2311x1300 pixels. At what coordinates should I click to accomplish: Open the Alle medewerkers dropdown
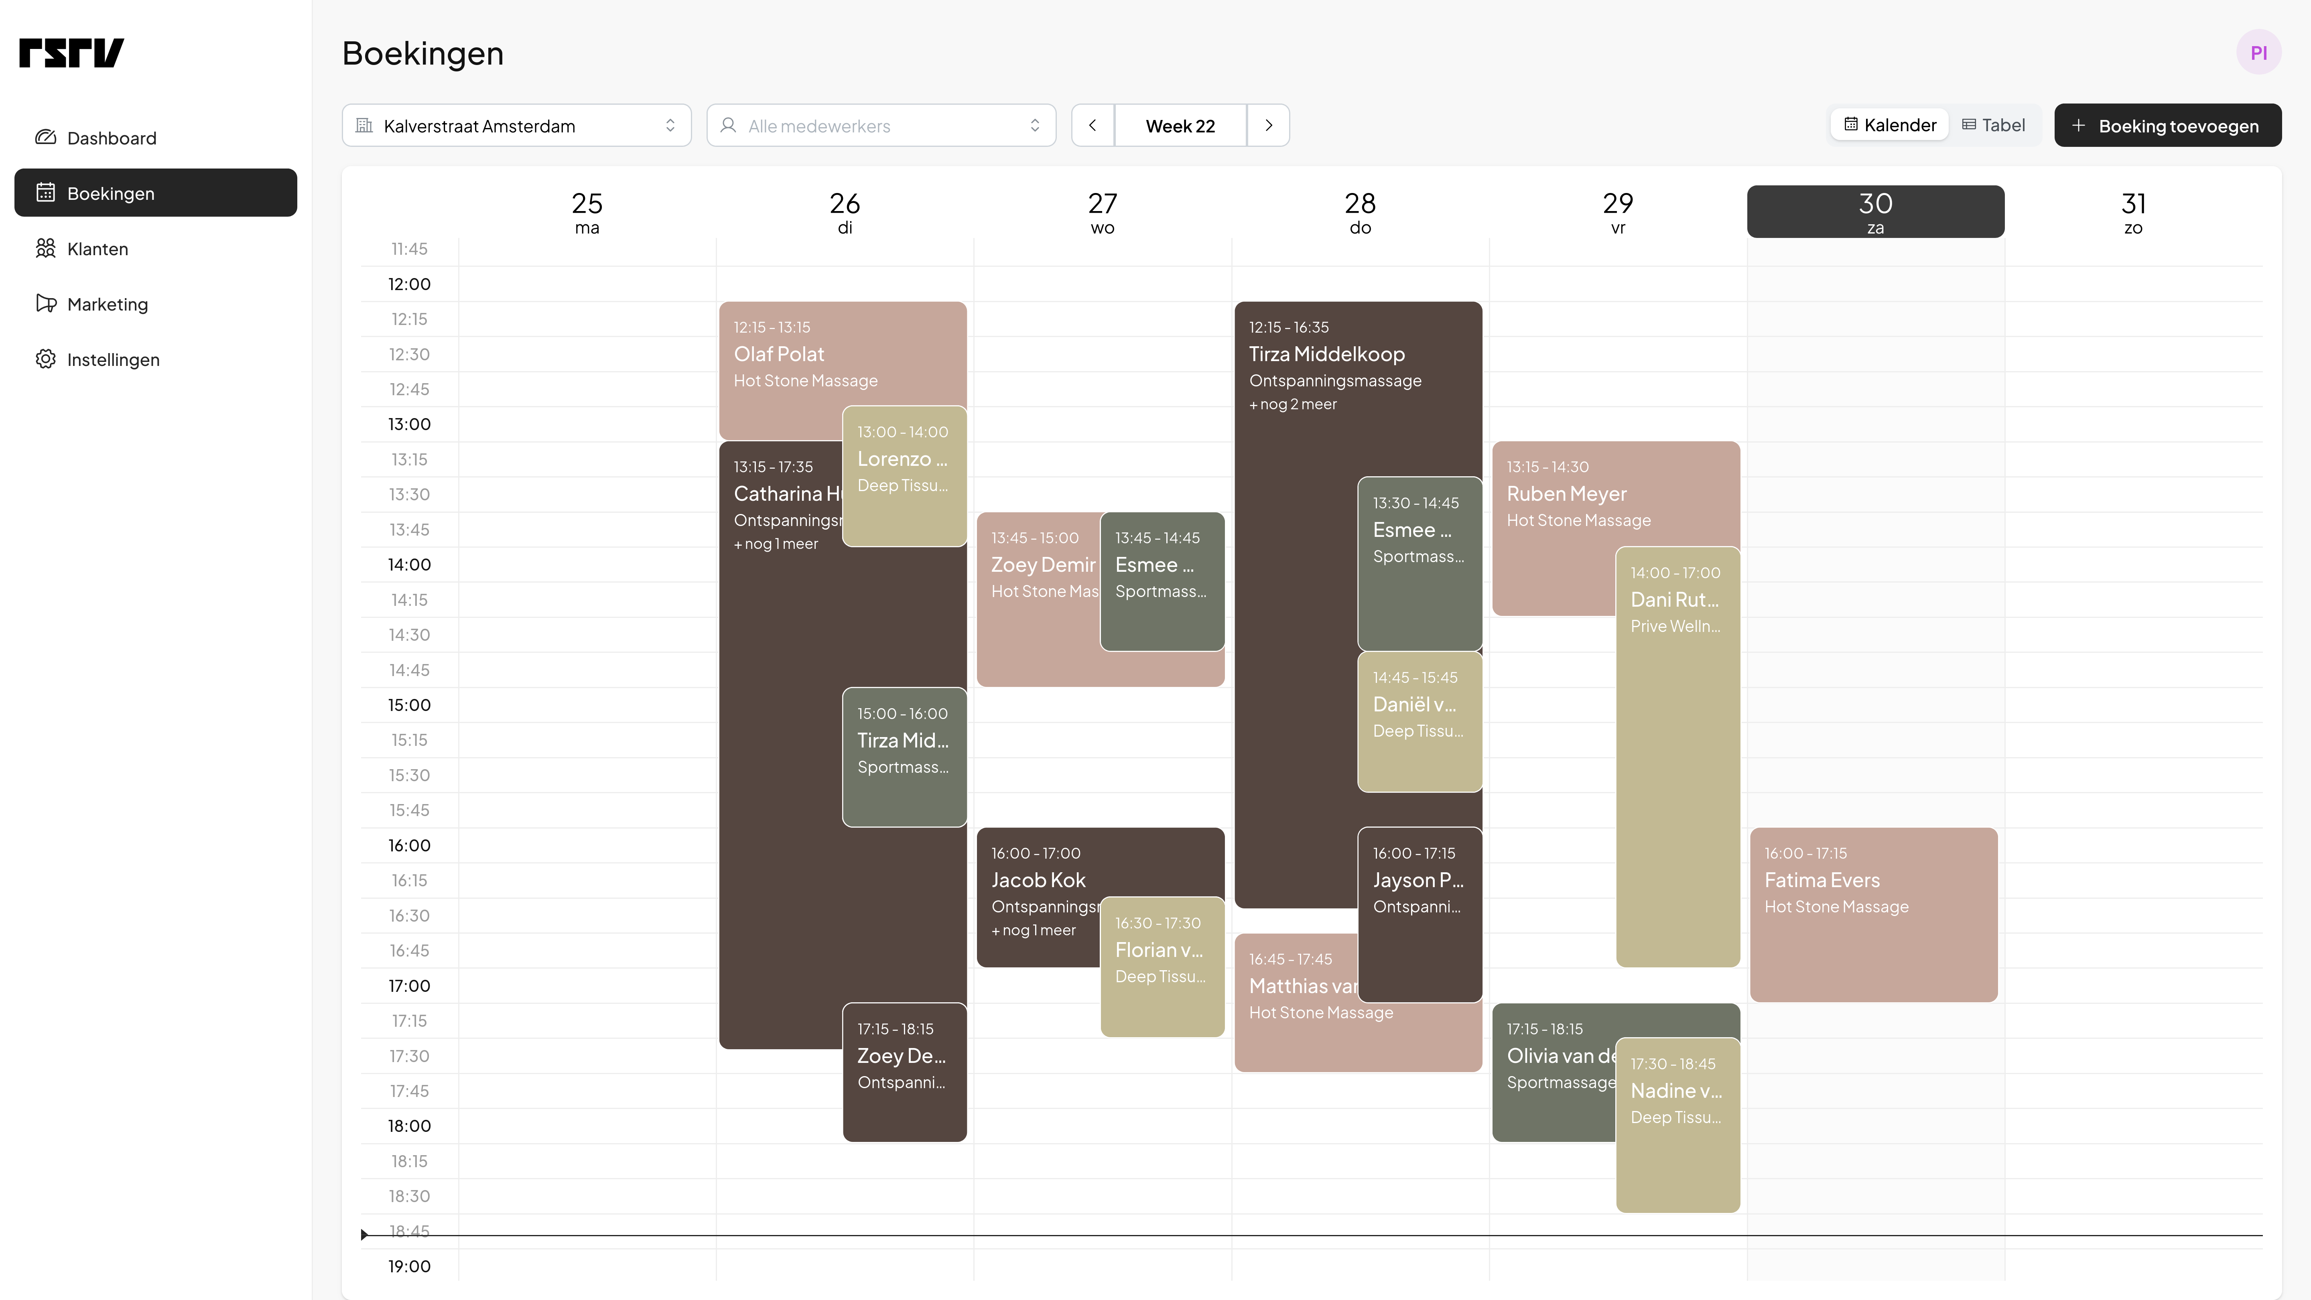click(881, 126)
